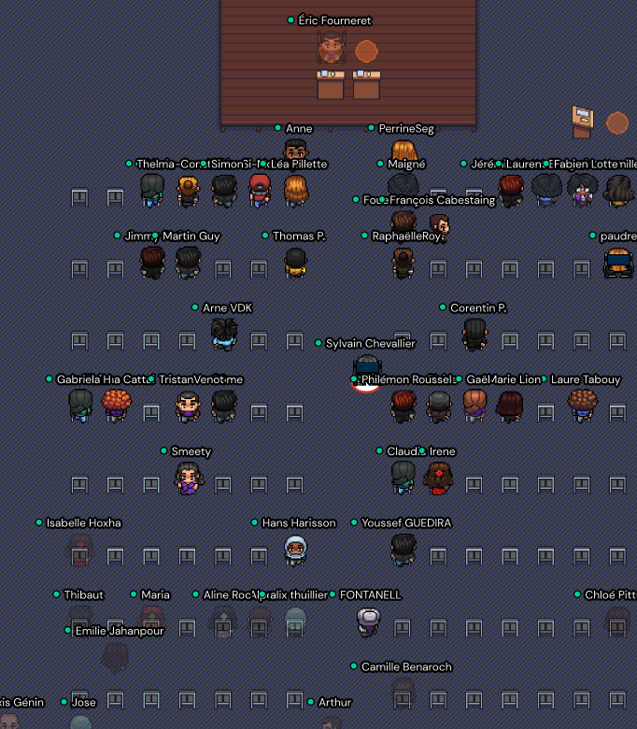Select Anne's avatar below the stage
The image size is (637, 729).
pyautogui.click(x=295, y=150)
